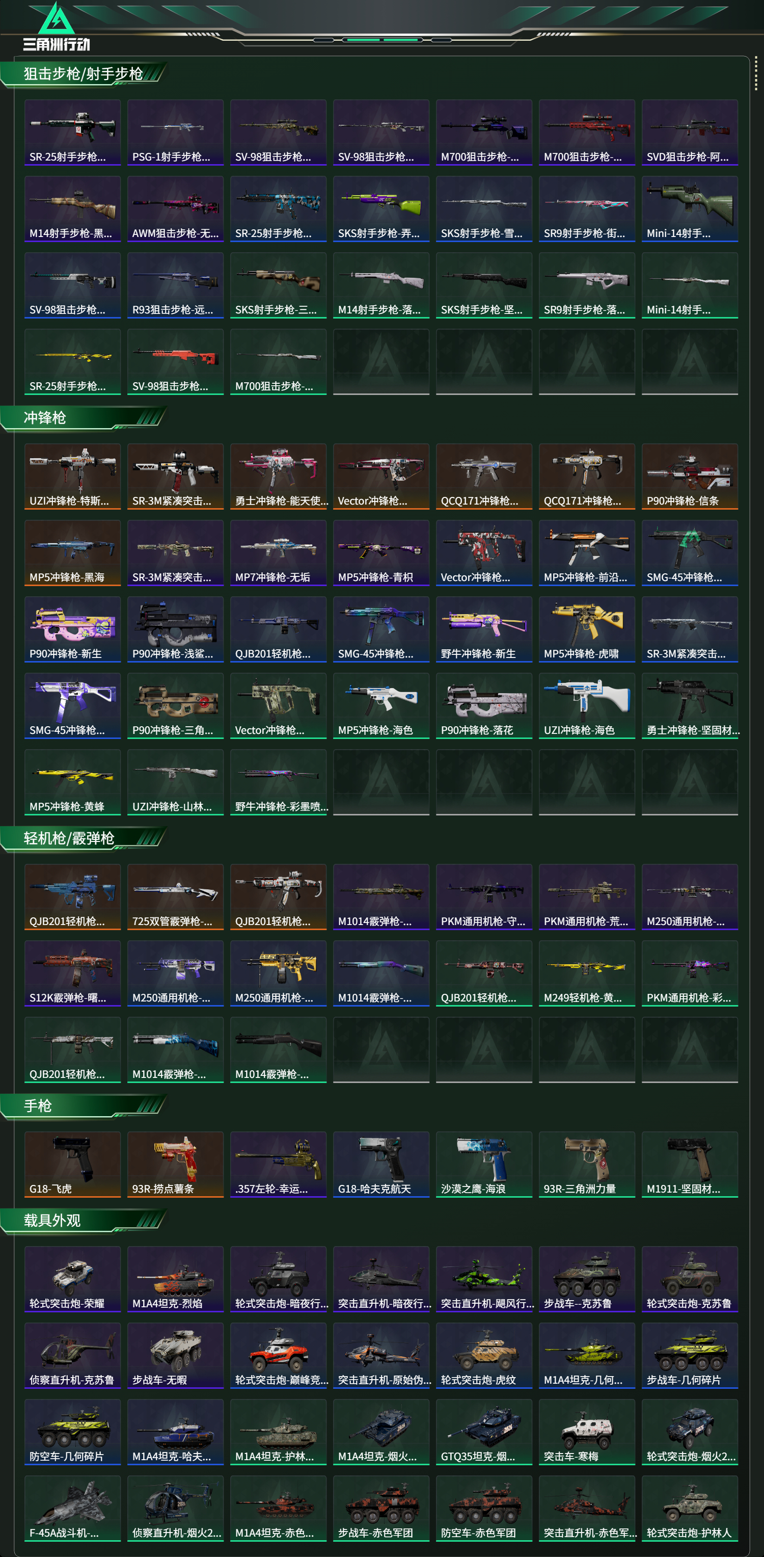Viewport: 764px width, 1557px height.
Task: Pick the G18-飞虎 pistol skin
Action: [72, 1164]
